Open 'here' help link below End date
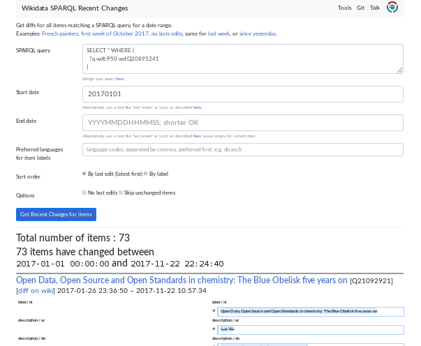The width and height of the screenshot is (421, 346). tap(197, 136)
